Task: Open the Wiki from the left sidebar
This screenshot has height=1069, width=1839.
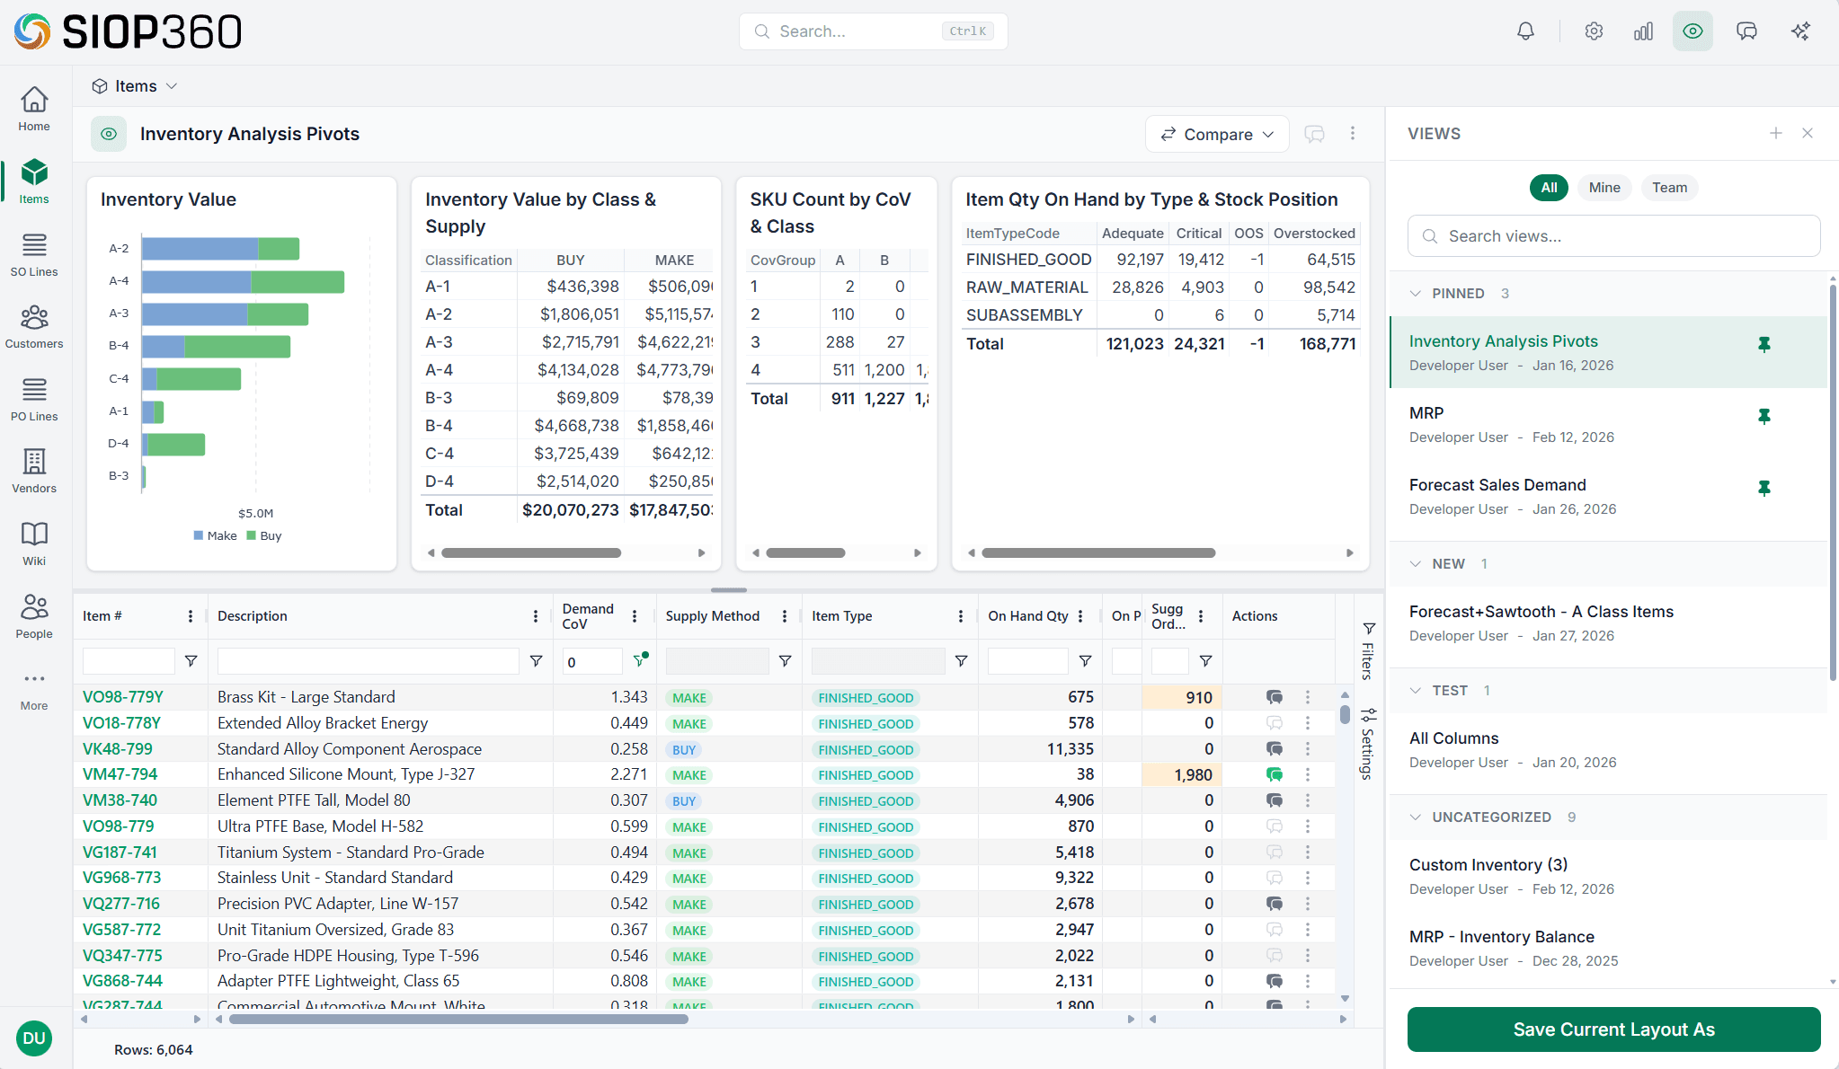Action: pos(33,543)
